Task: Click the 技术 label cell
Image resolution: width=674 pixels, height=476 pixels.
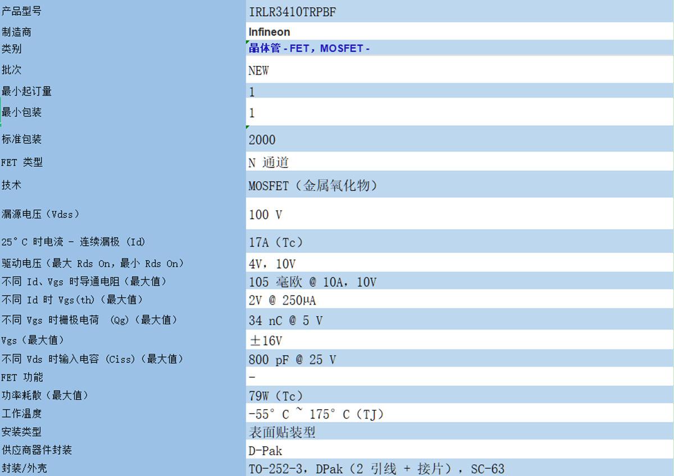Action: tap(123, 185)
